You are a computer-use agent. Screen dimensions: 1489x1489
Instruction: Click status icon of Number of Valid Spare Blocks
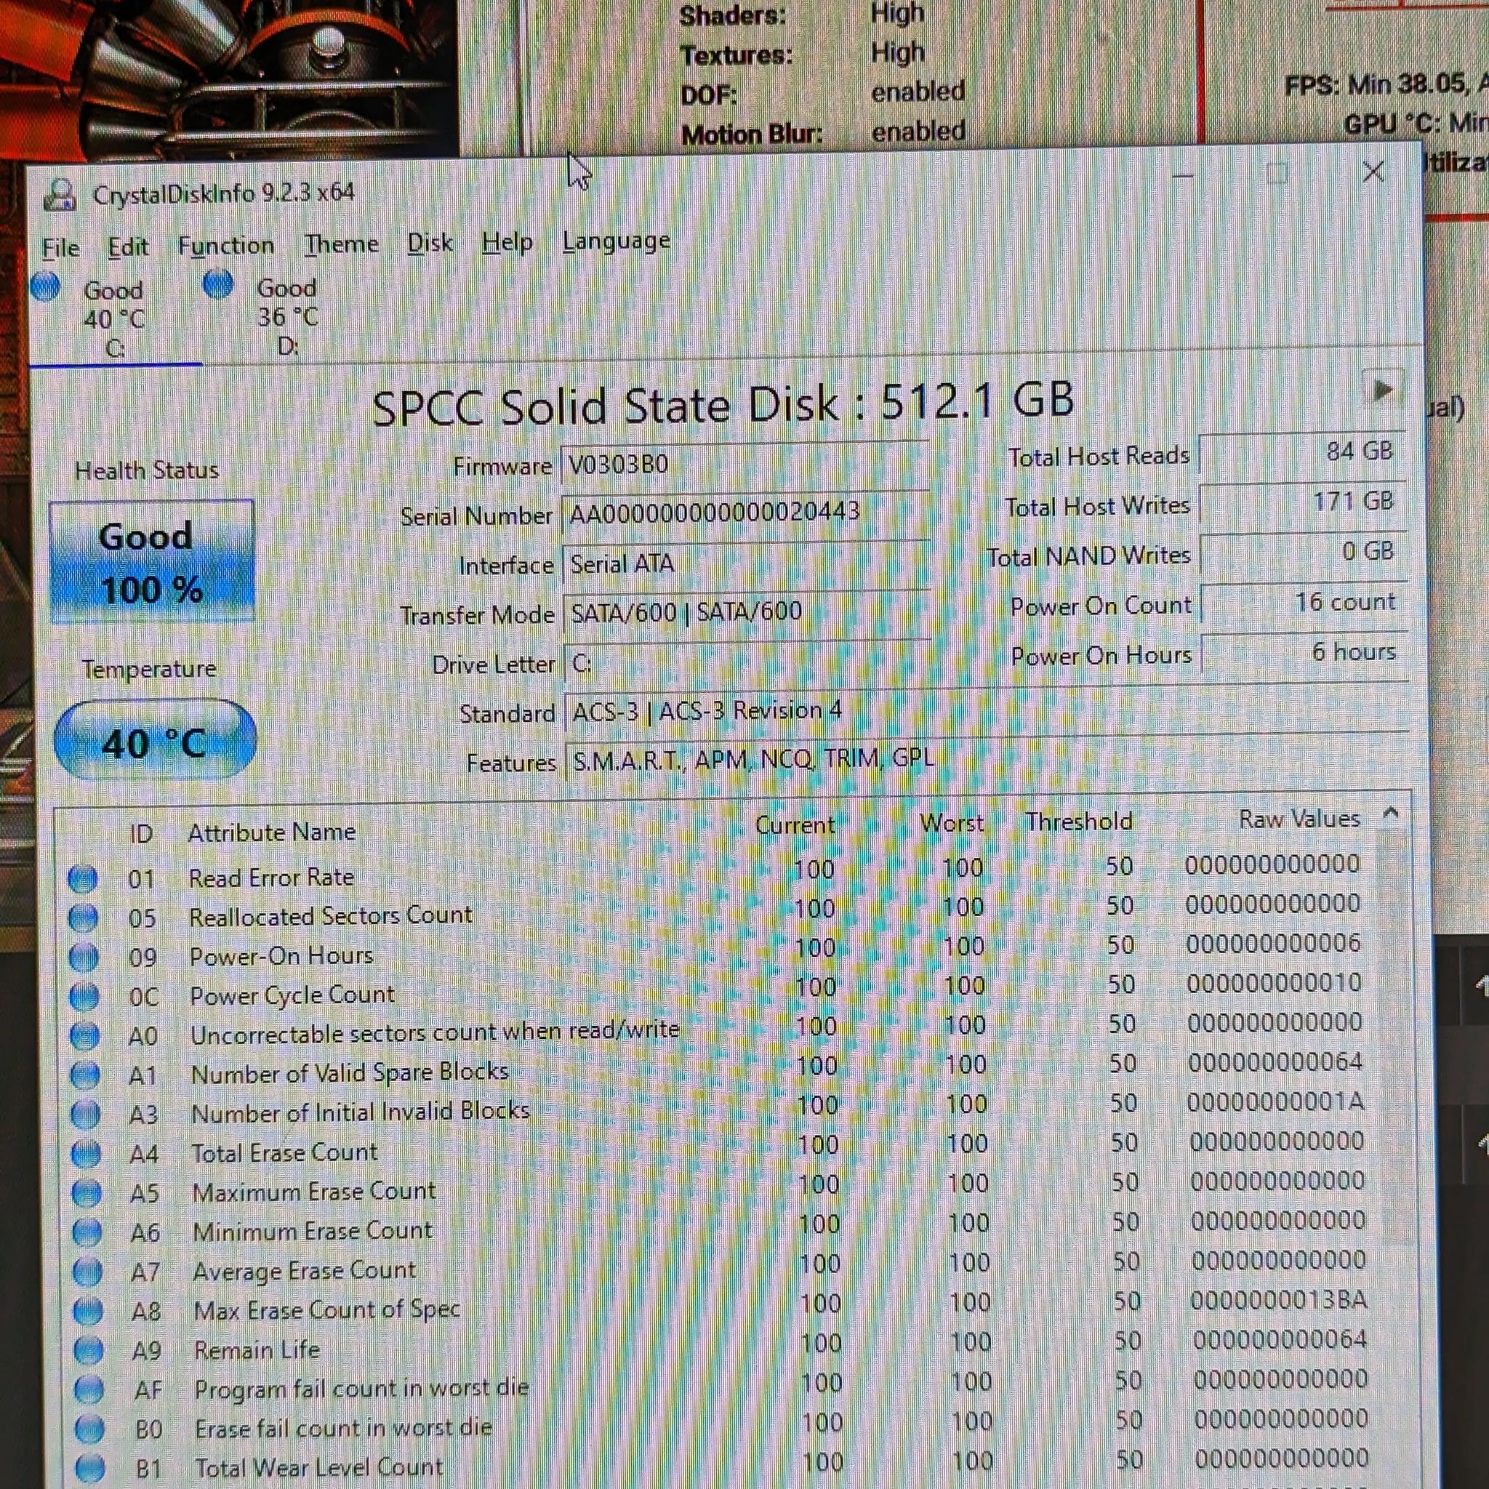pos(85,1075)
